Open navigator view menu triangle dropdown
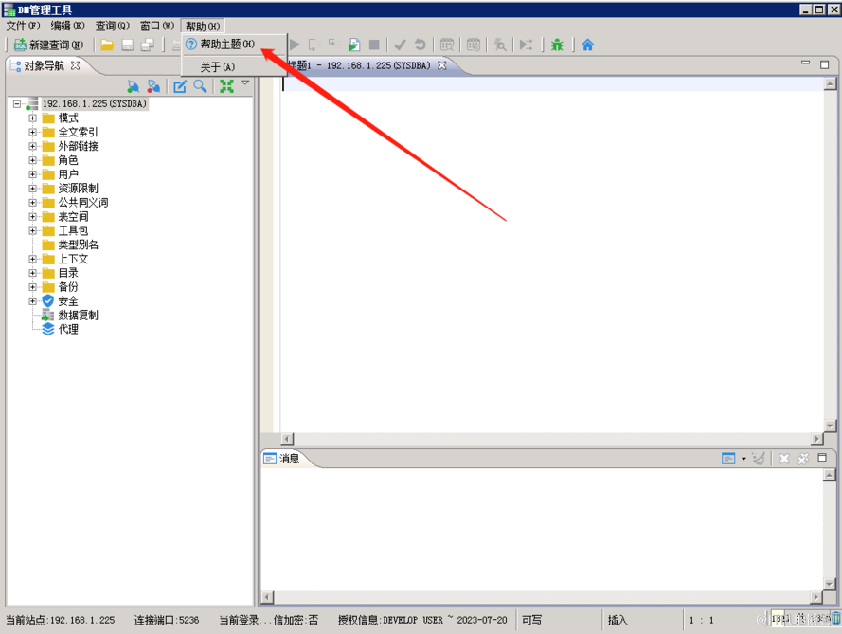Image resolution: width=842 pixels, height=634 pixels. 245,82
